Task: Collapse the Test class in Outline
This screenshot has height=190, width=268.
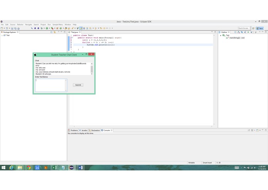Action: click(x=221, y=35)
